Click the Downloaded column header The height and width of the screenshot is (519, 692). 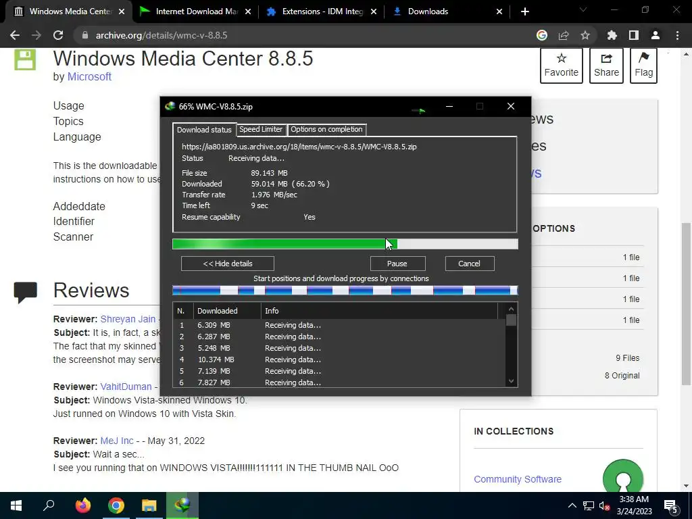(227, 311)
